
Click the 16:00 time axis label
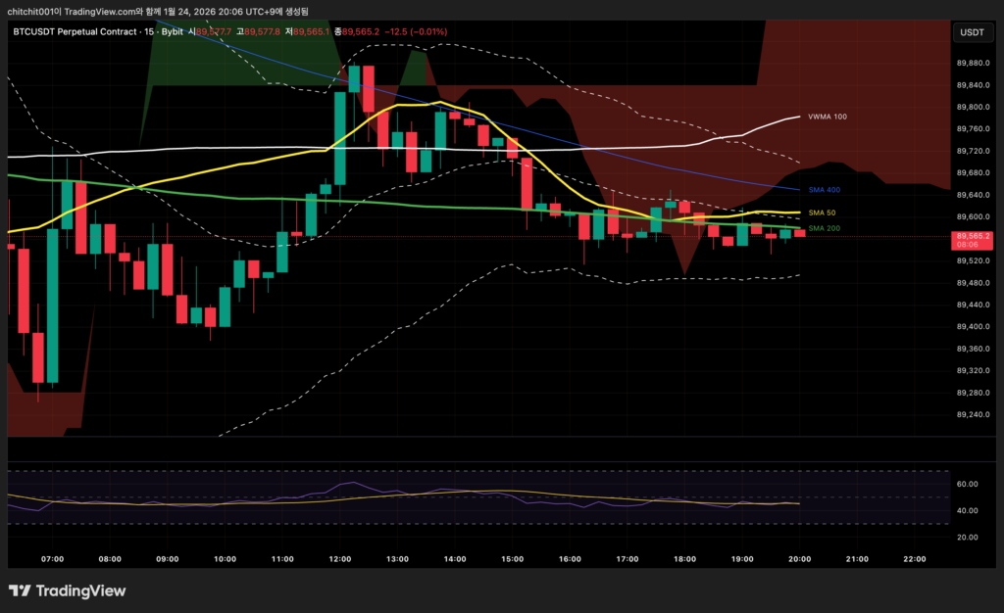[570, 559]
